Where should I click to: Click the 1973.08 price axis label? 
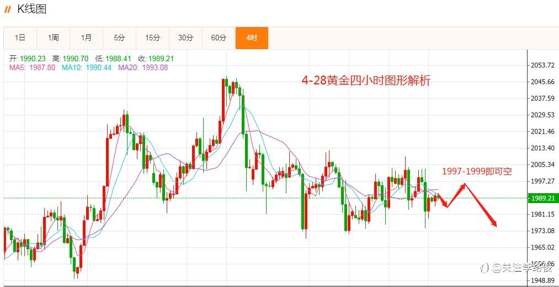point(542,231)
